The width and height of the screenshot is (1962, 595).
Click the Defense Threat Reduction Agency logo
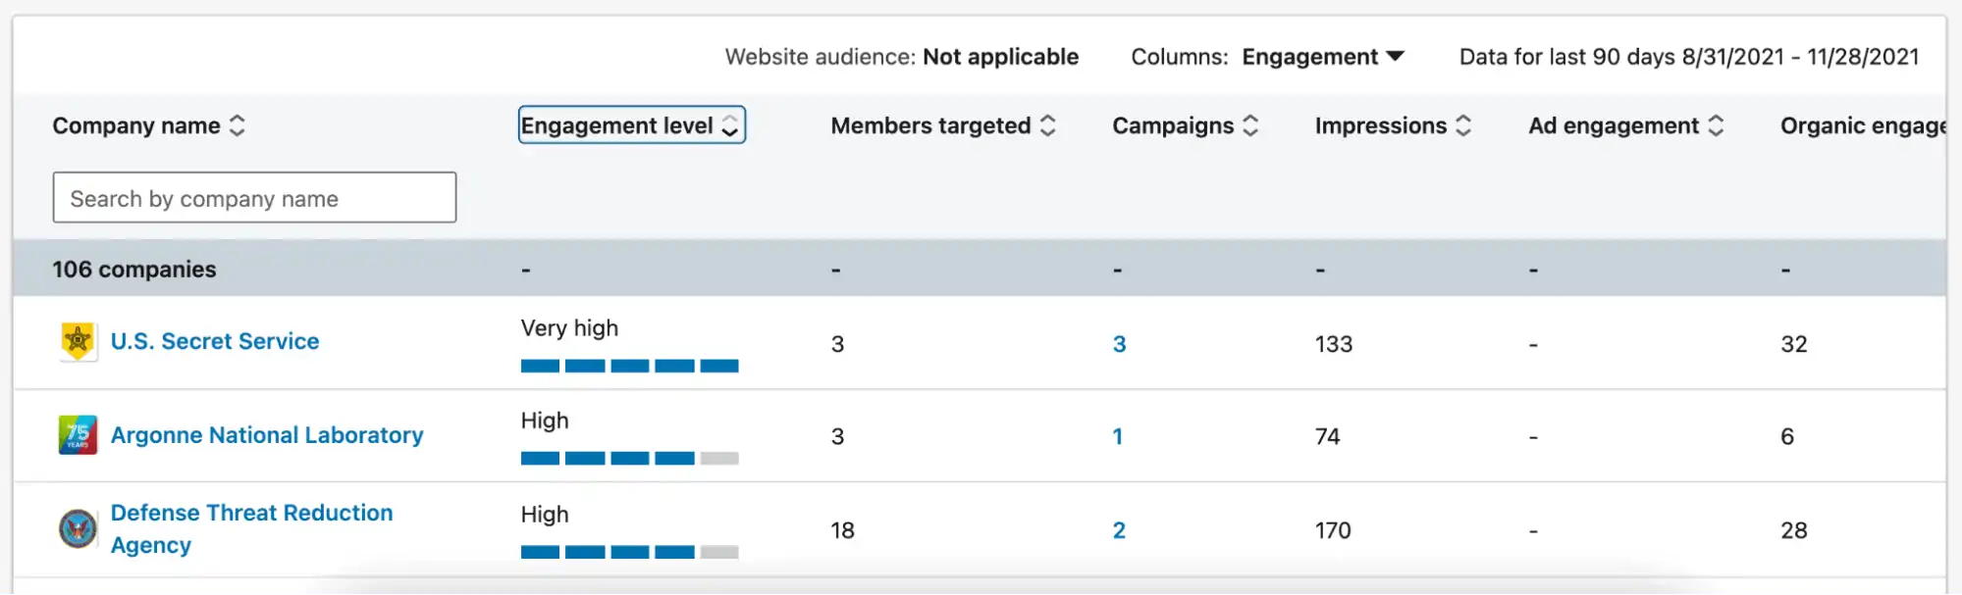(78, 529)
